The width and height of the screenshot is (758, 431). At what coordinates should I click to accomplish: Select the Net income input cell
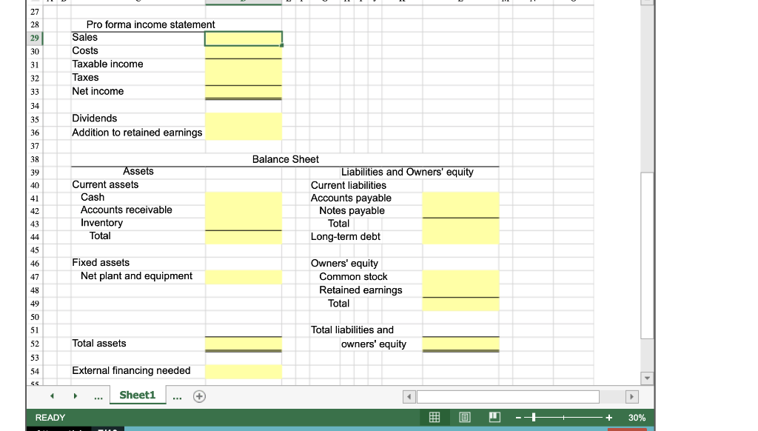coord(243,92)
